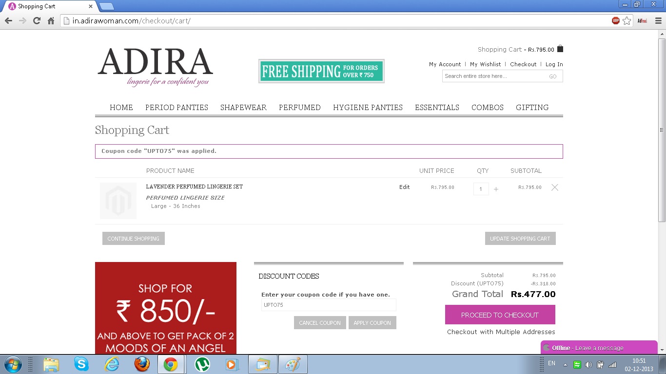Open the SHAPEWEAR menu
The image size is (666, 374).
243,108
